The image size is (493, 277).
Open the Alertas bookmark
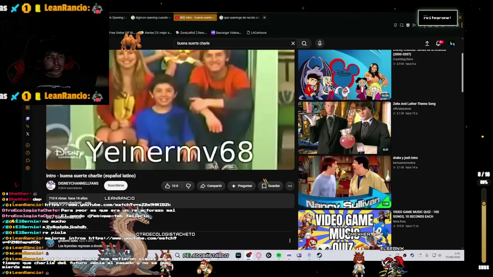(156, 33)
